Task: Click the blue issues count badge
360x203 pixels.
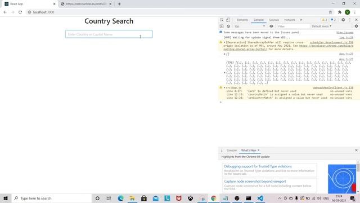Action: tap(333, 20)
